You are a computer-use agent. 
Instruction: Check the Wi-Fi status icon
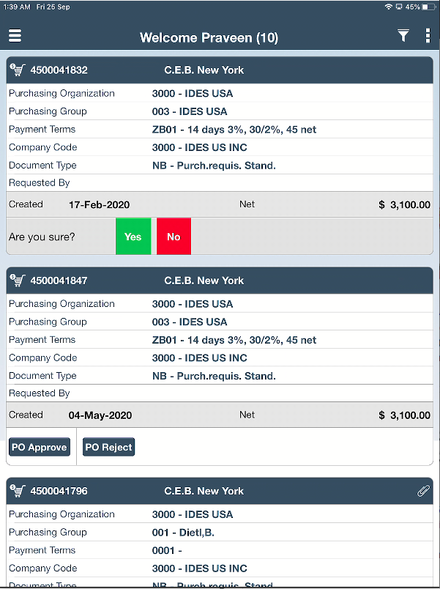click(x=389, y=7)
